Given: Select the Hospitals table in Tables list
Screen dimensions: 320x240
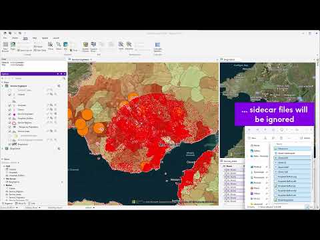Looking at the screenshot, I should (13, 173).
